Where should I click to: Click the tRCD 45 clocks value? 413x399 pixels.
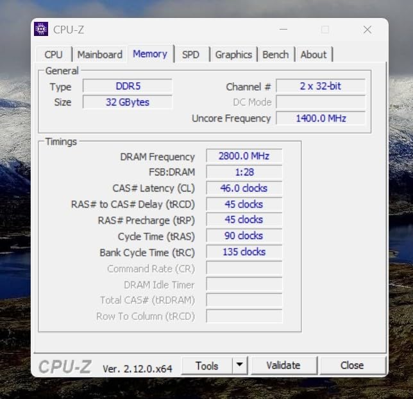pos(244,204)
